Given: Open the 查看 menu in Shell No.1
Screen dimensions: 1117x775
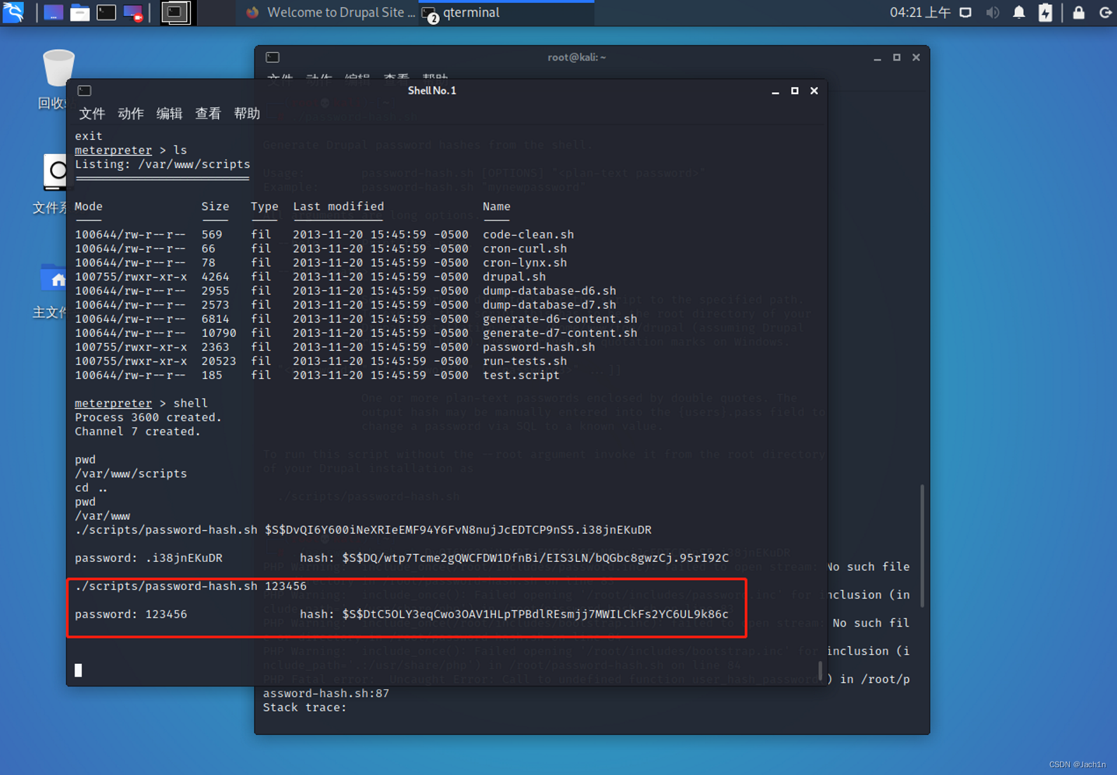Looking at the screenshot, I should [x=208, y=113].
